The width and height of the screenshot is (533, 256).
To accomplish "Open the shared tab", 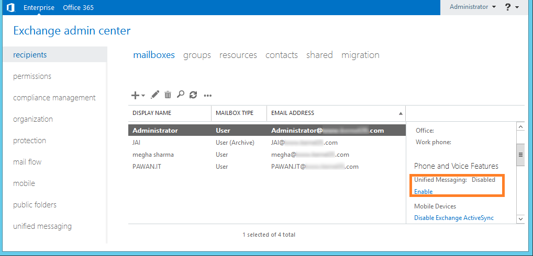I will tap(319, 55).
